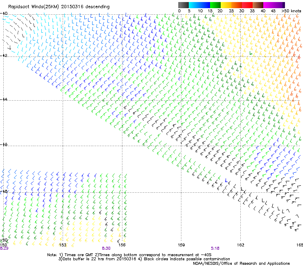Screen dimensions: 303x266
Task: Click the 'Data buffer is 22 hrs' note line
Action: tap(144, 259)
